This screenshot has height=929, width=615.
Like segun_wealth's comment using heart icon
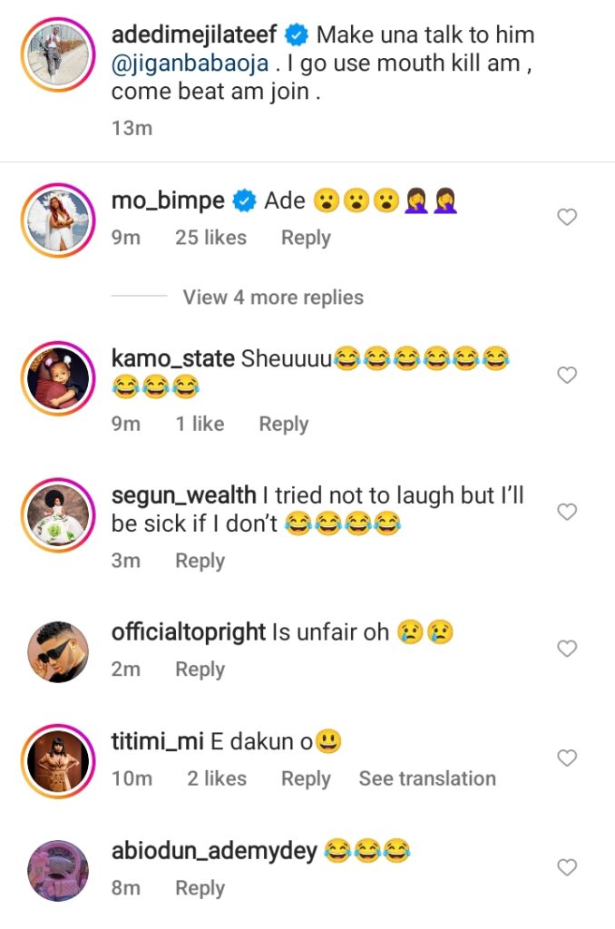[x=567, y=513]
